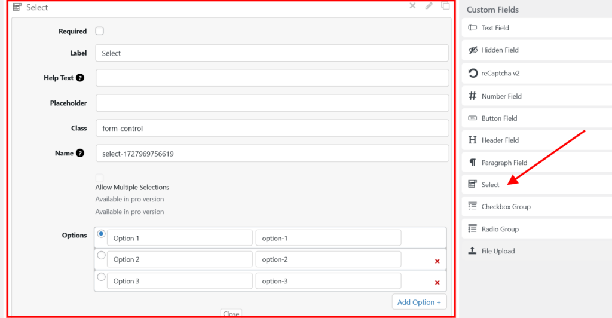Image resolution: width=612 pixels, height=318 pixels.
Task: Select Option 3 radio as default
Action: [x=101, y=277]
